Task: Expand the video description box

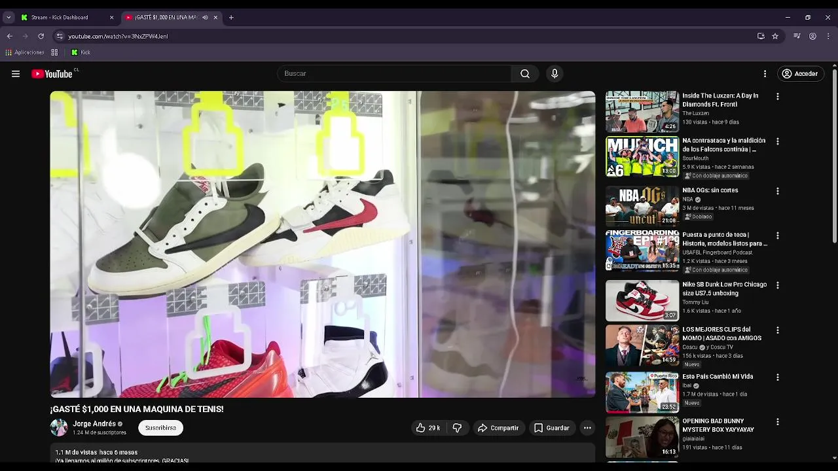Action: (x=323, y=453)
